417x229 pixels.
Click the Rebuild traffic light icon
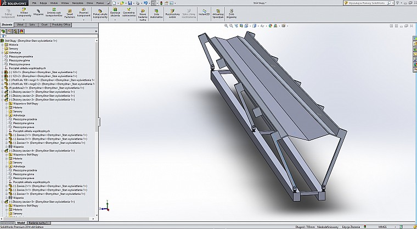tap(161, 3)
